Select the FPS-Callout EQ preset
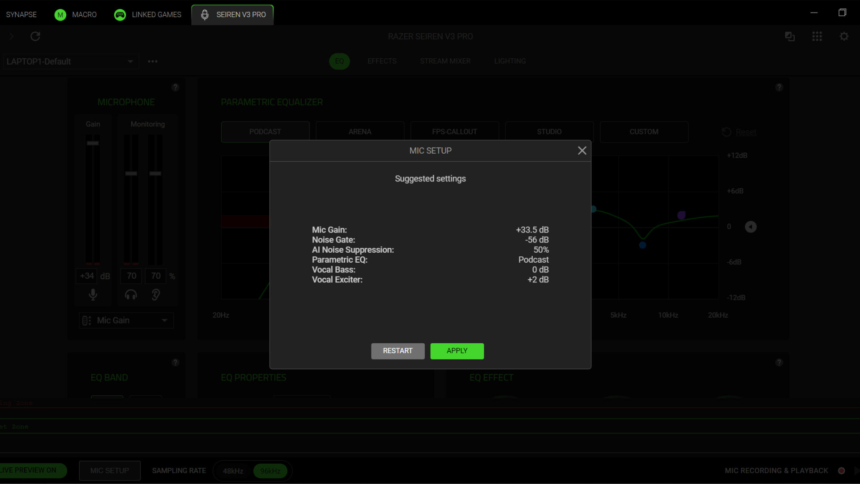This screenshot has width=860, height=484. [454, 132]
